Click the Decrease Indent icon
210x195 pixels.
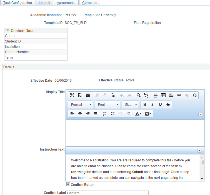(120, 114)
